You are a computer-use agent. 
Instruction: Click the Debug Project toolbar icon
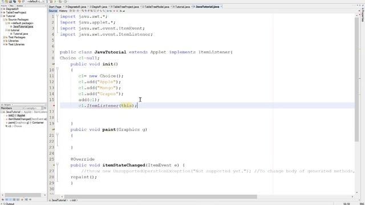coord(60,1)
